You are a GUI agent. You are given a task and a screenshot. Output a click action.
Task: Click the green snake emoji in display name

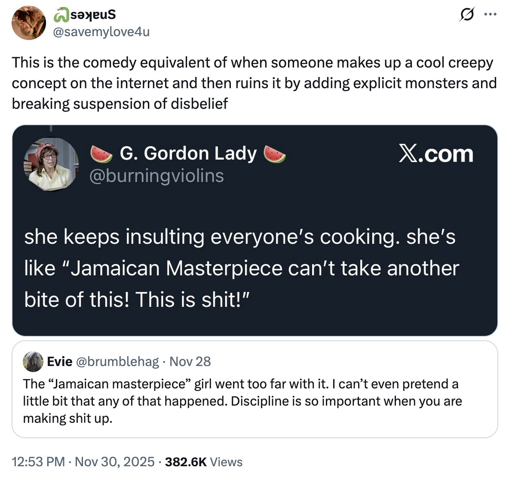click(x=61, y=15)
